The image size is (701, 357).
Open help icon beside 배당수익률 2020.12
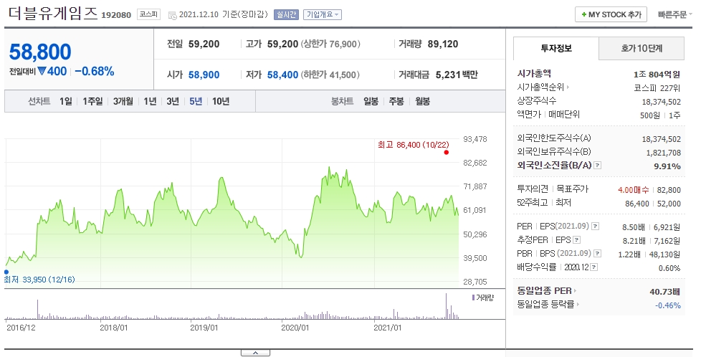[x=593, y=267]
